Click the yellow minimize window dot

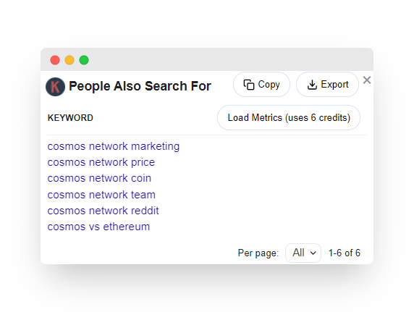pos(69,60)
